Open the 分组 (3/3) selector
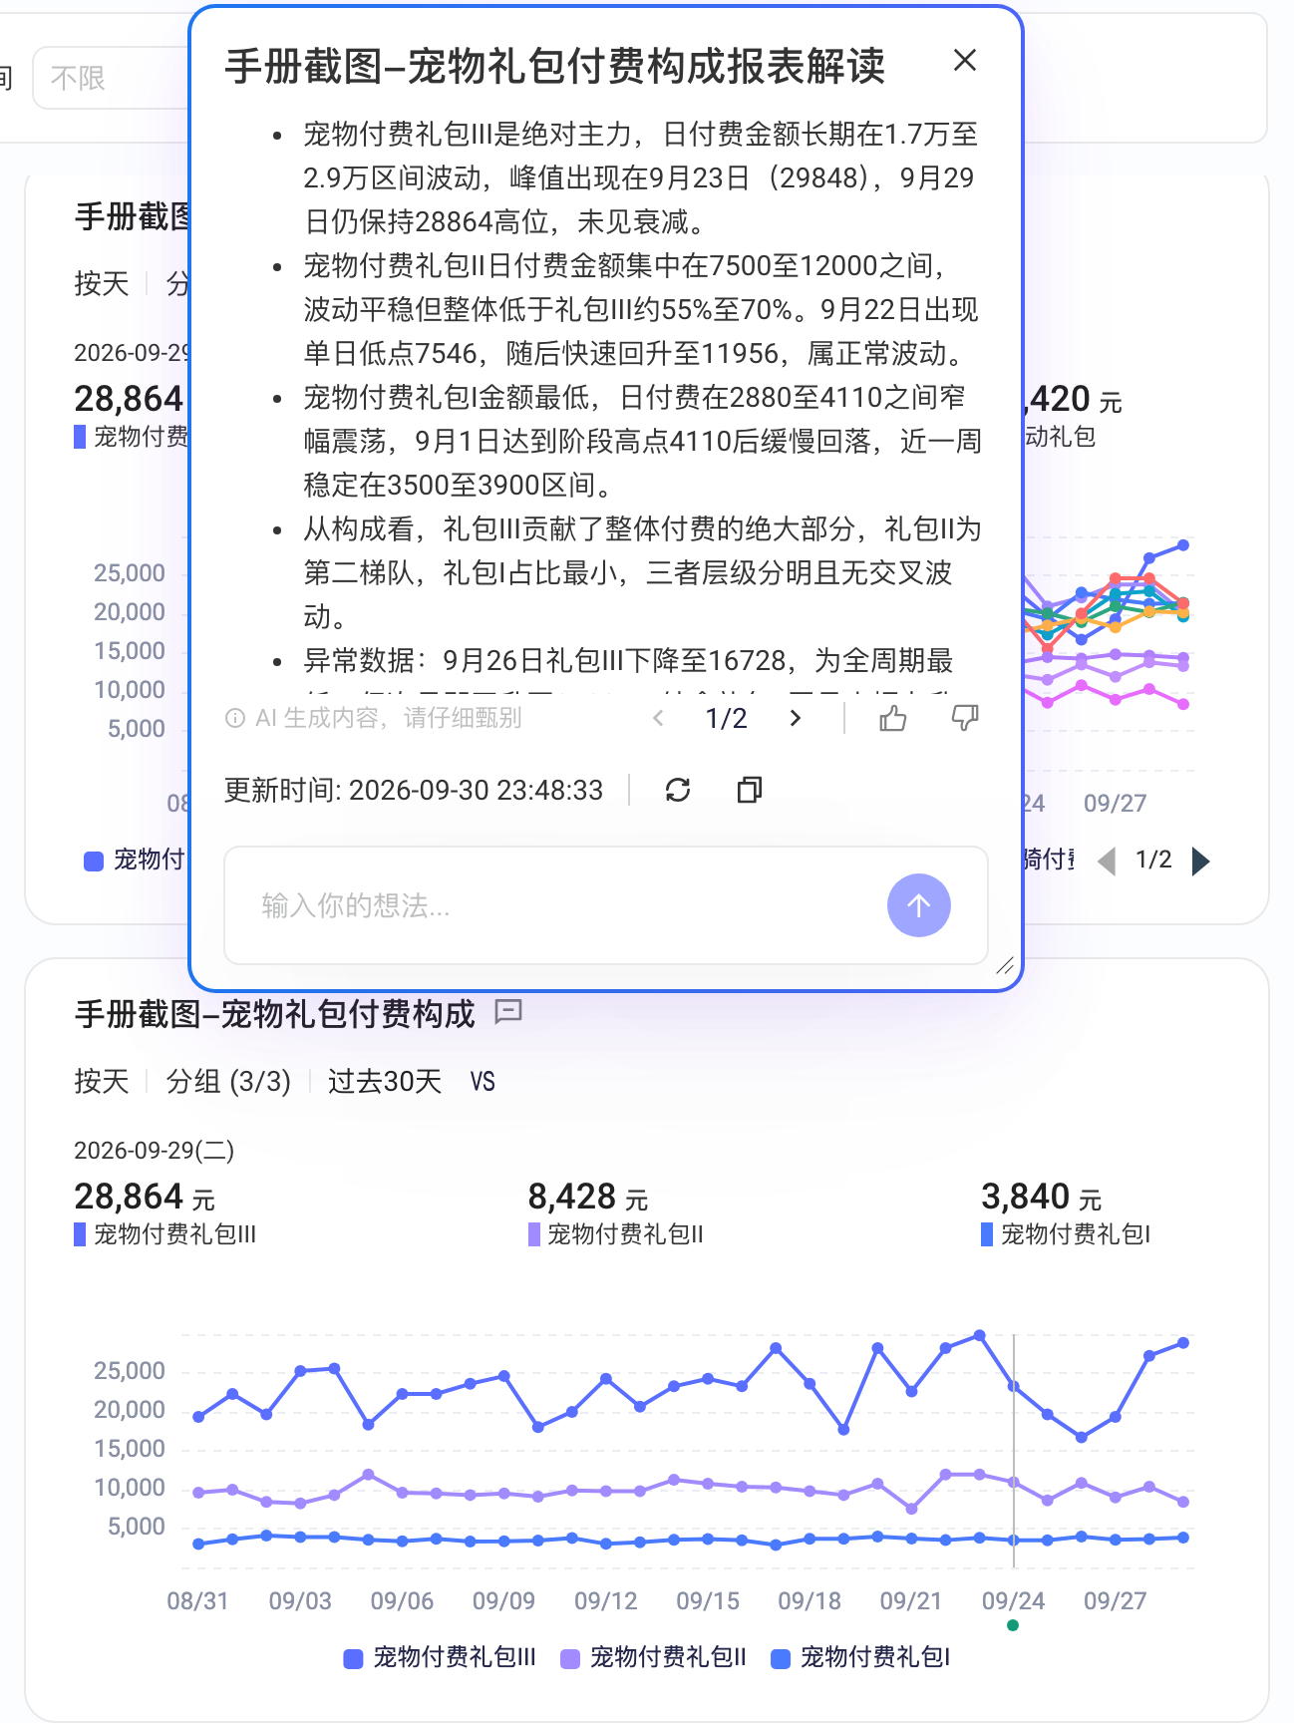This screenshot has height=1723, width=1294. click(x=228, y=1081)
